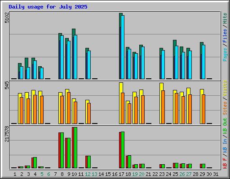Image resolution: width=230 pixels, height=179 pixels.
Task: Click the day 4 green kB bar
Action: (x=35, y=163)
